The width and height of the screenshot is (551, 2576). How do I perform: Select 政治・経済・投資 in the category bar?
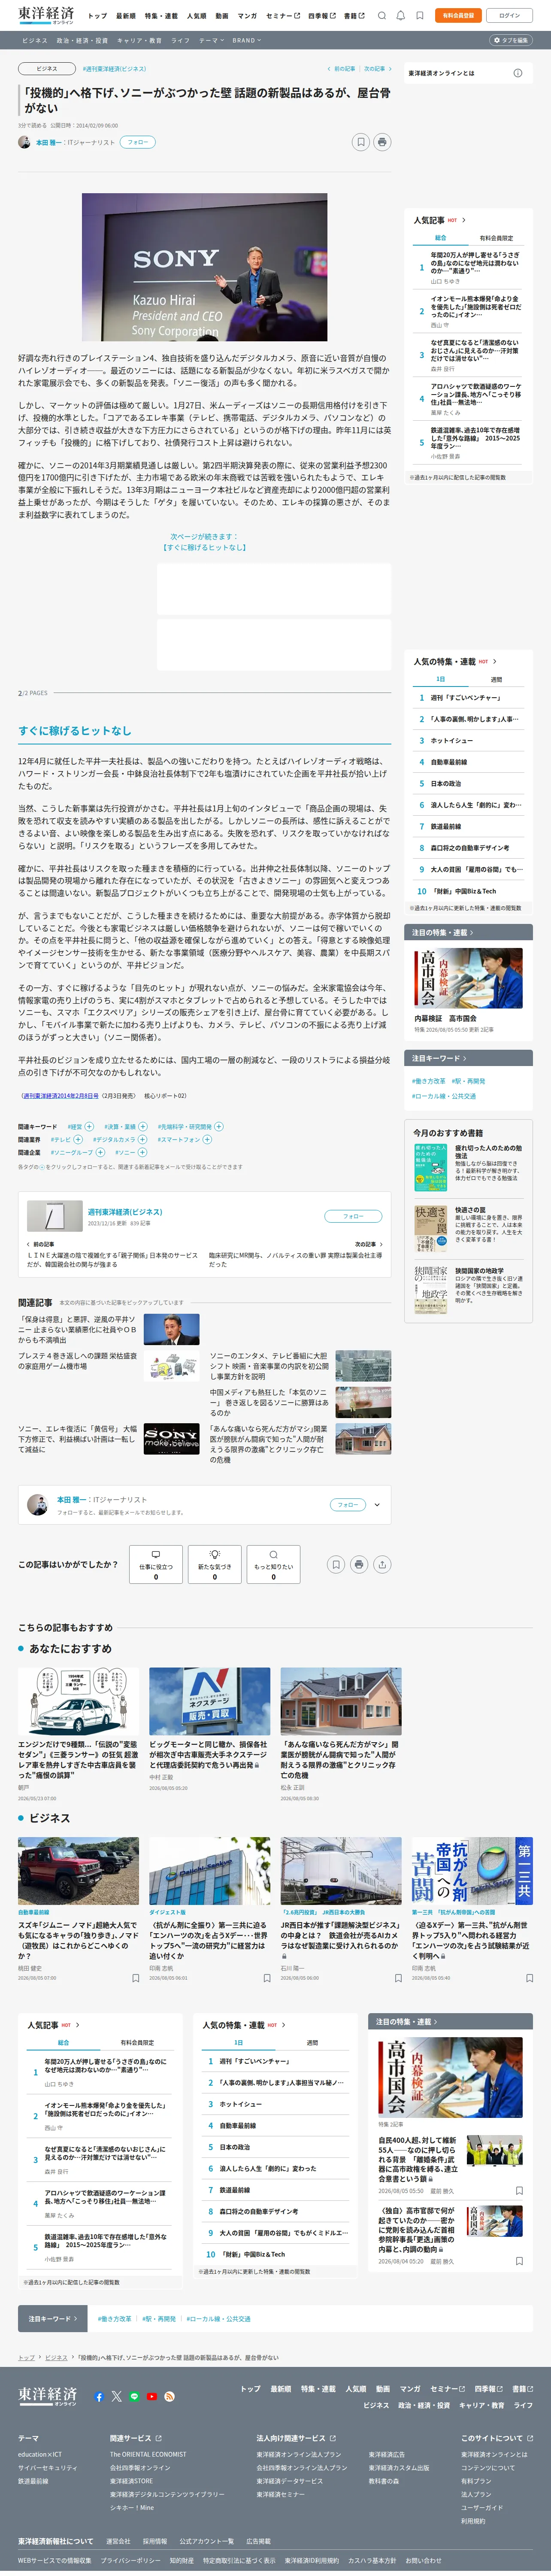click(x=82, y=40)
